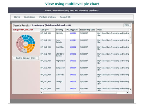This screenshot has width=145, height=109.
Task: Open patent link 1000003 for Afghanistan
Action: [x=73, y=61]
